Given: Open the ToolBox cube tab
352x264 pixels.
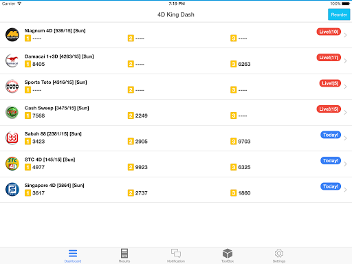Looking at the screenshot, I should (x=228, y=256).
